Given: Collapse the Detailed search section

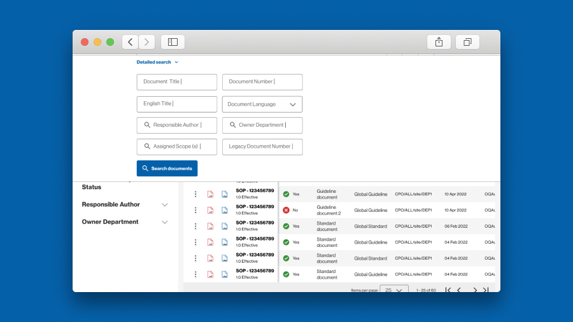Looking at the screenshot, I should coord(157,62).
